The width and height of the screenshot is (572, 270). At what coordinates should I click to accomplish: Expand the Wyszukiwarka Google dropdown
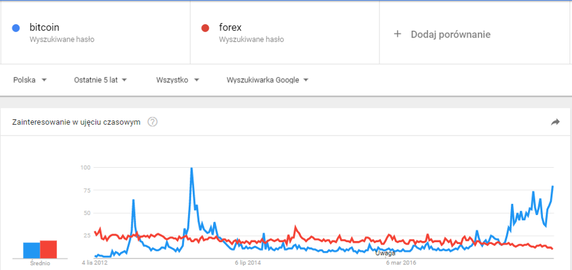268,80
